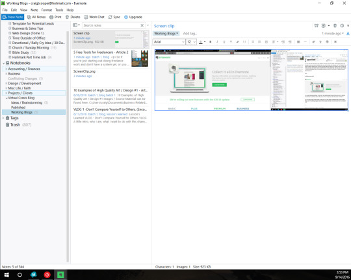Insert a numbered list
Image resolution: width=351 pixels, height=280 pixels.
[x=259, y=41]
